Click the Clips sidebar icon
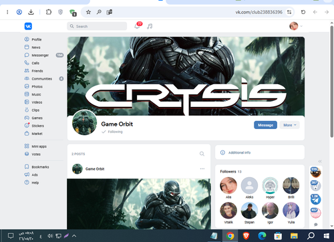Screen dimensions: 334x242 pos(27,110)
